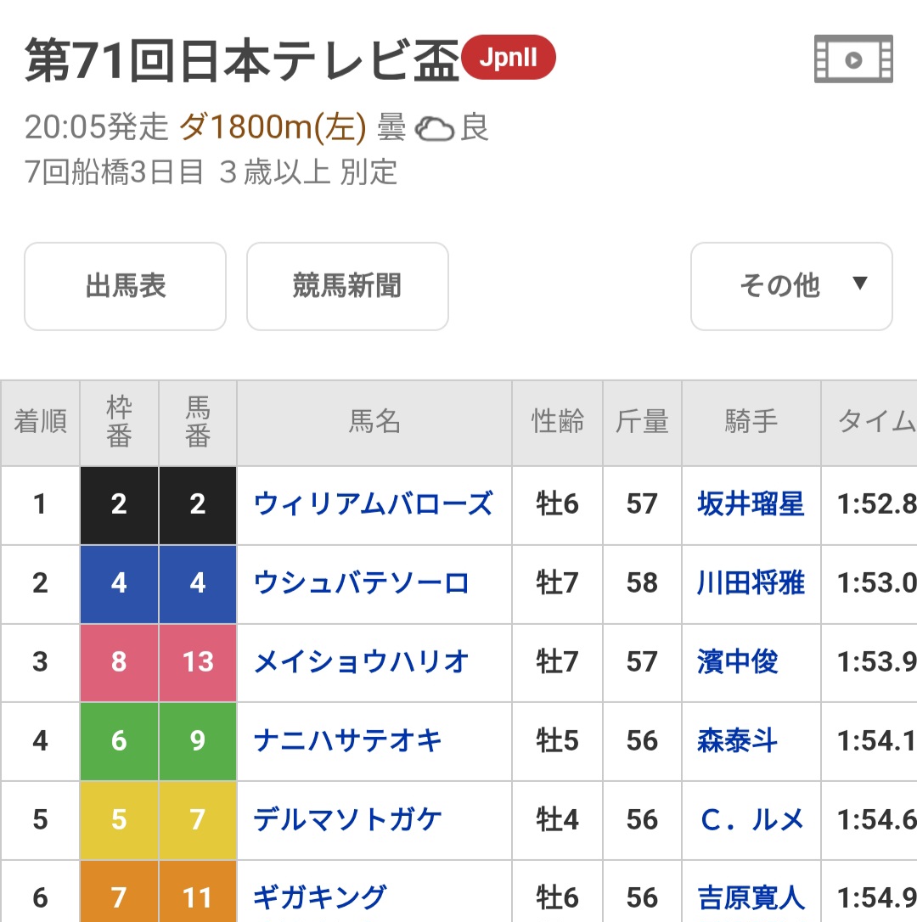Image resolution: width=917 pixels, height=922 pixels.
Task: Click the pink horse number 13 cell
Action: (x=198, y=662)
